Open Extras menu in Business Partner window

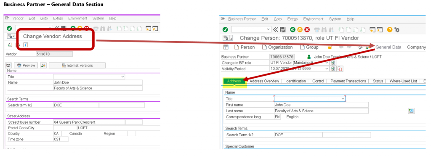293,19
